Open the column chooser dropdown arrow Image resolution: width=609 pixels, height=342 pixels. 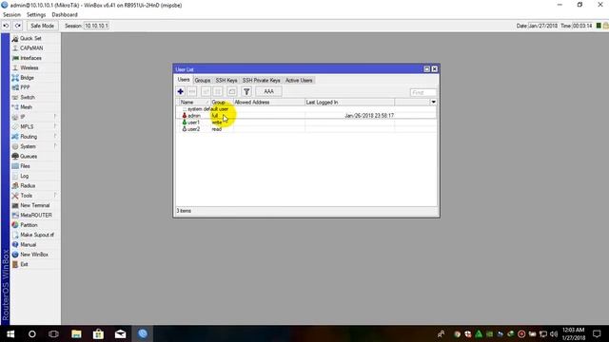[433, 102]
